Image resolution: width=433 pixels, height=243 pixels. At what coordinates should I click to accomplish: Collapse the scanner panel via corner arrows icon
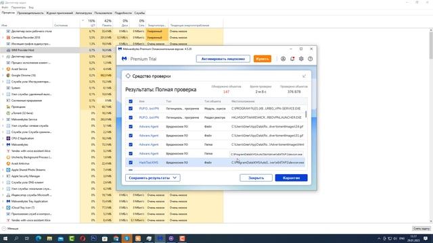point(304,76)
